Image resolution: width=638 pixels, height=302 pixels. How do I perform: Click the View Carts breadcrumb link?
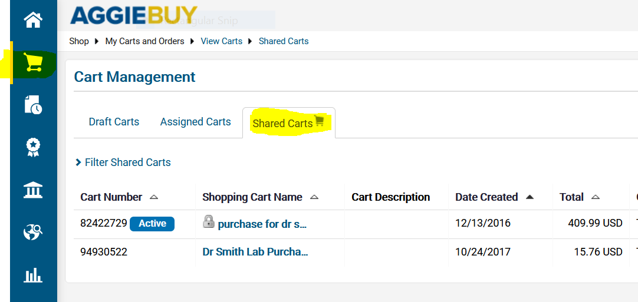point(222,41)
